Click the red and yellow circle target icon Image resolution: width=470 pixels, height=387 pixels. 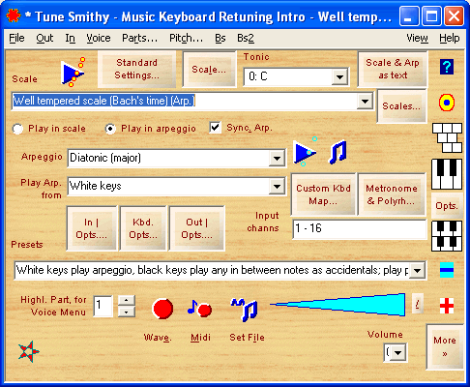tap(447, 103)
